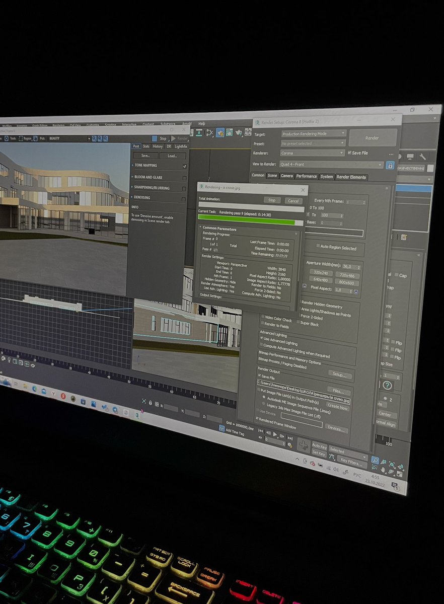Click the 800x600 resolution preset button
Screen dimensions: 444x604
pyautogui.click(x=346, y=283)
